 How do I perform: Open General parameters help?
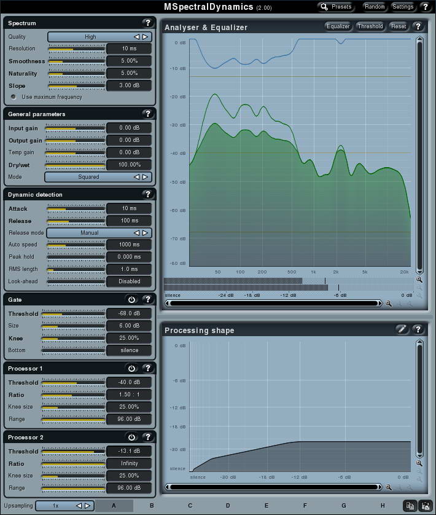tap(148, 114)
